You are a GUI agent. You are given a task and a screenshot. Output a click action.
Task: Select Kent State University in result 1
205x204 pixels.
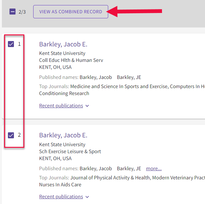(x=62, y=53)
